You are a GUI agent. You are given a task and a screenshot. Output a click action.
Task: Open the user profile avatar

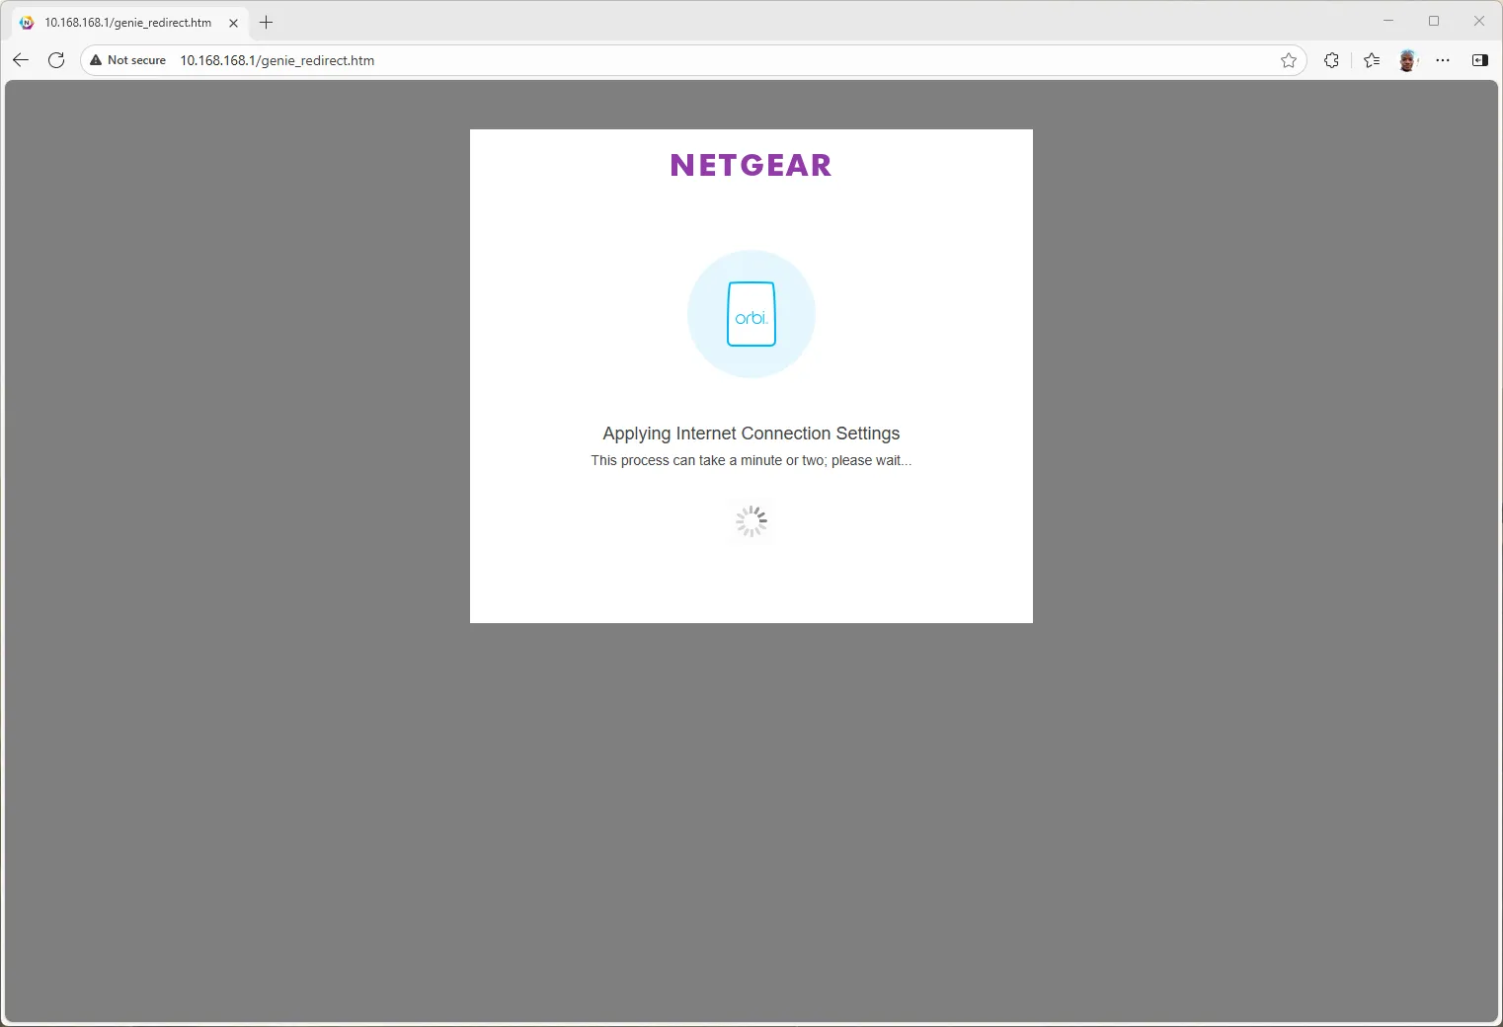[1408, 60]
